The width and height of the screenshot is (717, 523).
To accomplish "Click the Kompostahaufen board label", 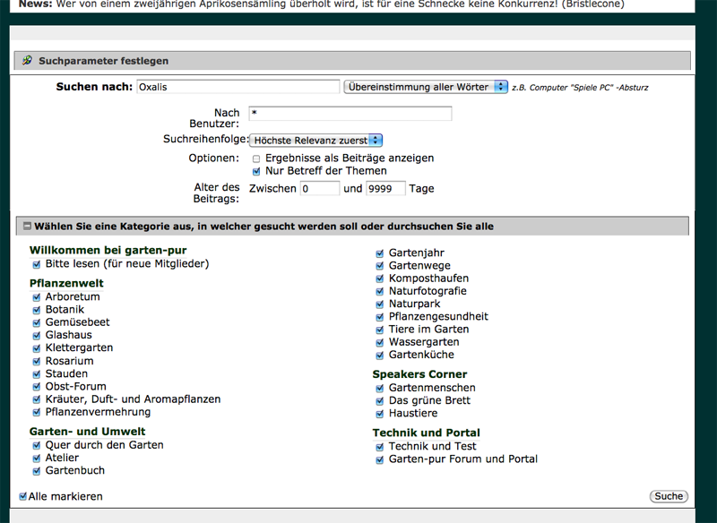I will point(428,279).
